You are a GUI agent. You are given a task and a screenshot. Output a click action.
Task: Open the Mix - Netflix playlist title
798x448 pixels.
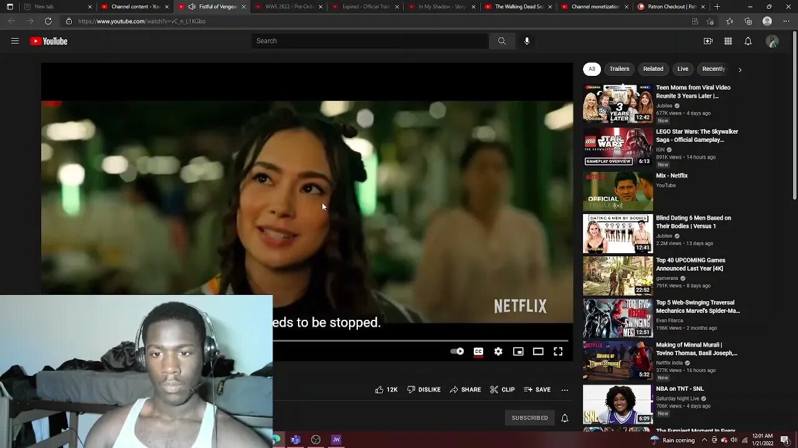(672, 176)
